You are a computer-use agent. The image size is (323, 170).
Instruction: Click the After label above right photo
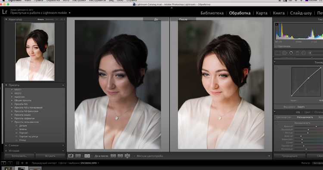pos(183,19)
